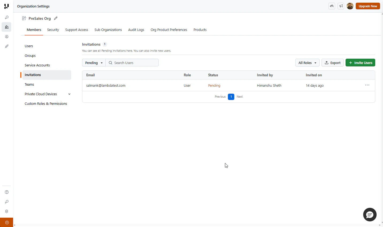
Task: Open Groups in the members menu
Action: click(30, 56)
